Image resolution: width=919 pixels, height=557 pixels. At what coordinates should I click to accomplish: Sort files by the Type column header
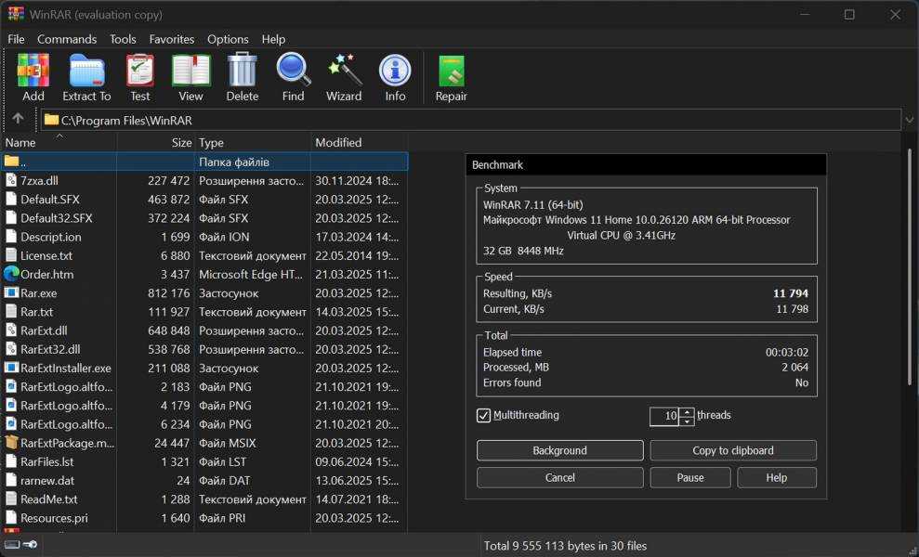coord(253,142)
